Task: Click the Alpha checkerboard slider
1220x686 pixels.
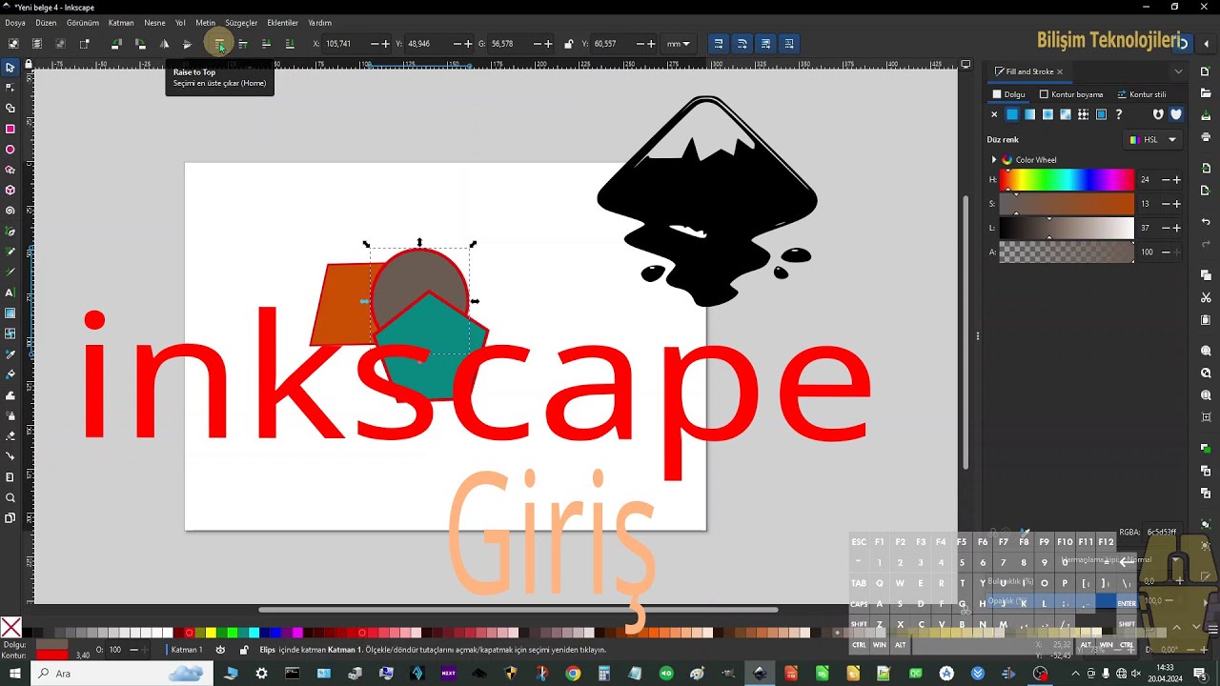Action: [1067, 252]
